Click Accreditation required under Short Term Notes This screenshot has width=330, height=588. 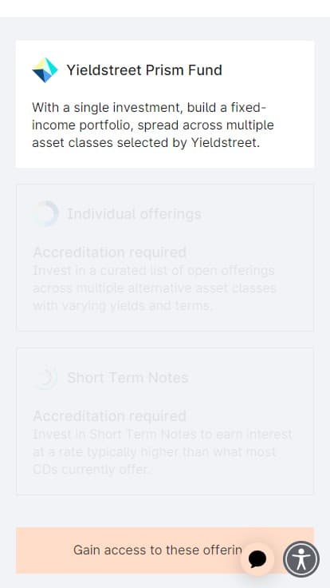(110, 416)
